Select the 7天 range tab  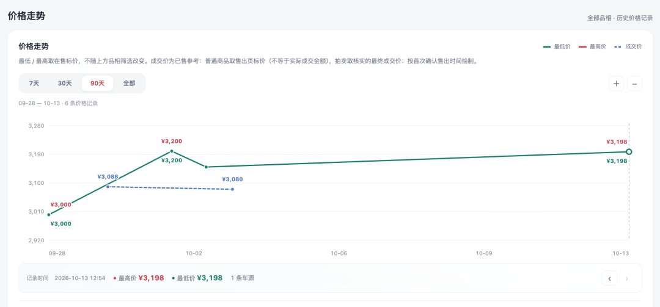(34, 83)
